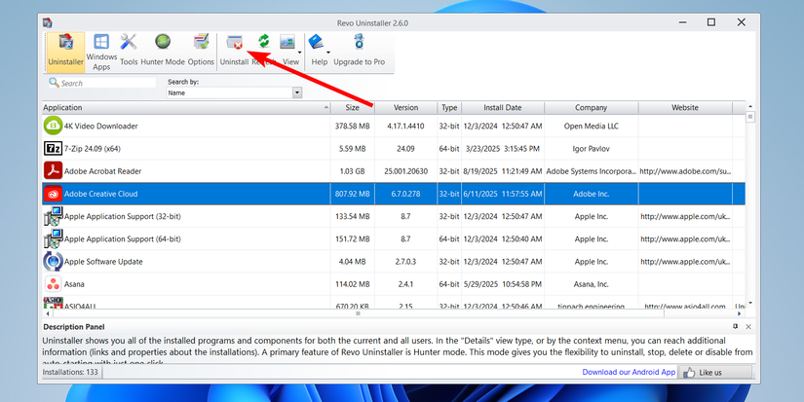The width and height of the screenshot is (804, 402).
Task: Click vertical scrollbar down arrow
Action: click(x=750, y=303)
